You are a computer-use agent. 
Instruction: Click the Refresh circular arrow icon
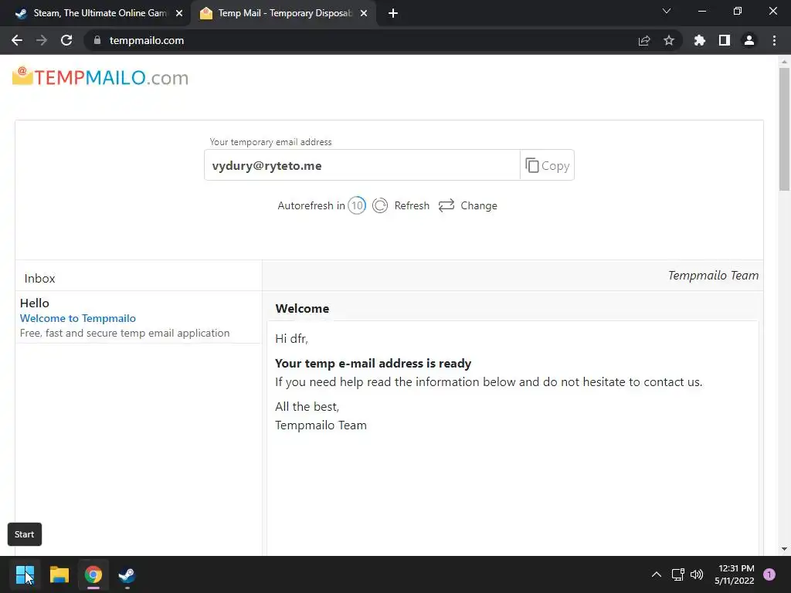tap(380, 205)
